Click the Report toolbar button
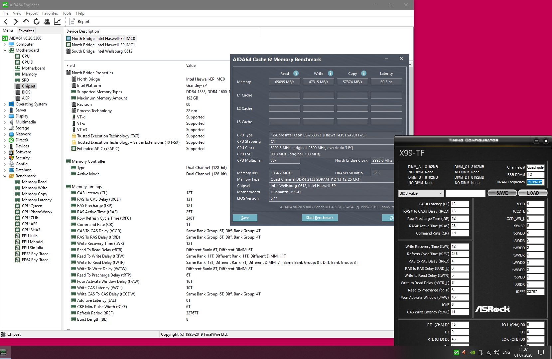Viewport: 552px width, 359px height. 80,22
